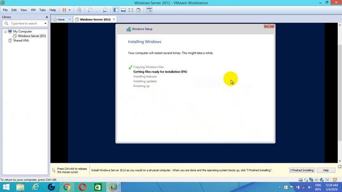Screen dimensions: 342x192
Task: Click the VMware Workstation taskbar icon
Action: pos(113,187)
